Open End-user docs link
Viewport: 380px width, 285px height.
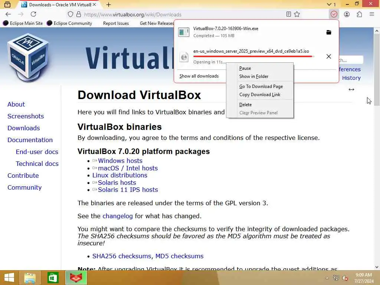(x=37, y=152)
